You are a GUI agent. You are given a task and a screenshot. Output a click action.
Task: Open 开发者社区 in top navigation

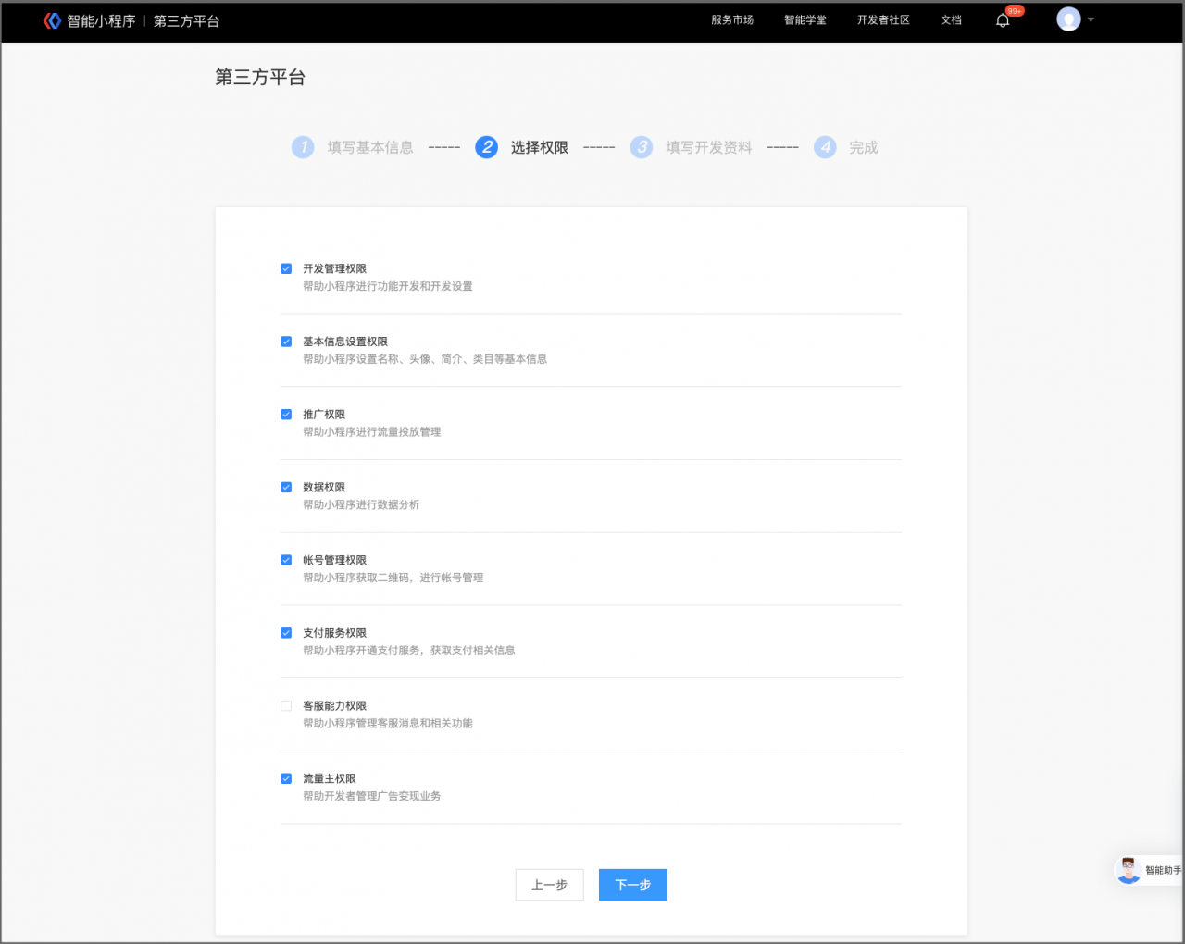click(883, 20)
